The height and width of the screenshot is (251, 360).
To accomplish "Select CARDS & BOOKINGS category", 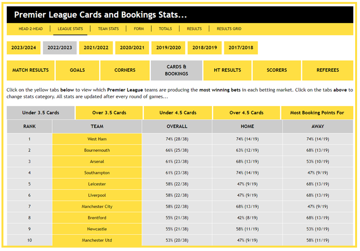I will click(176, 70).
